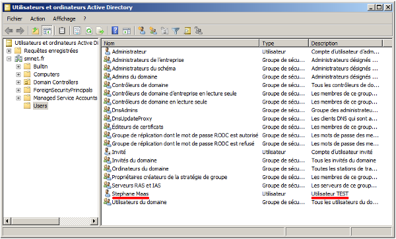396x239 pixels.
Task: Open the Properties toolbar icon
Action: click(x=77, y=31)
